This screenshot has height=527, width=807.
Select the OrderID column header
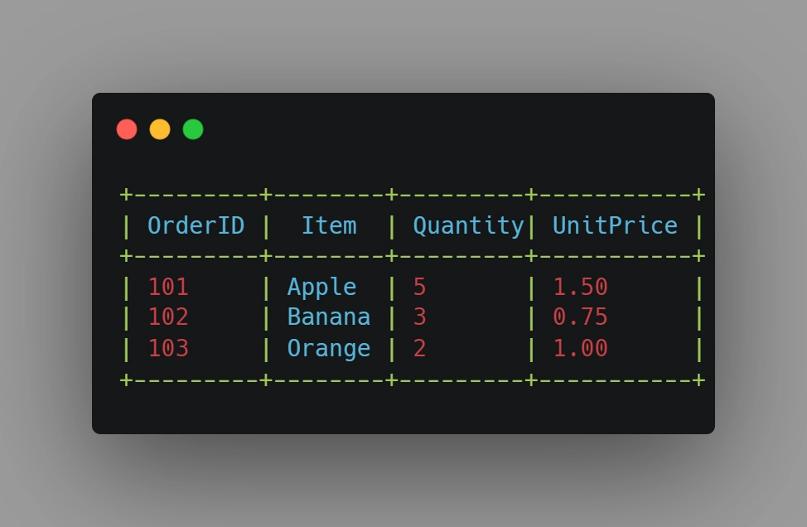(x=196, y=225)
